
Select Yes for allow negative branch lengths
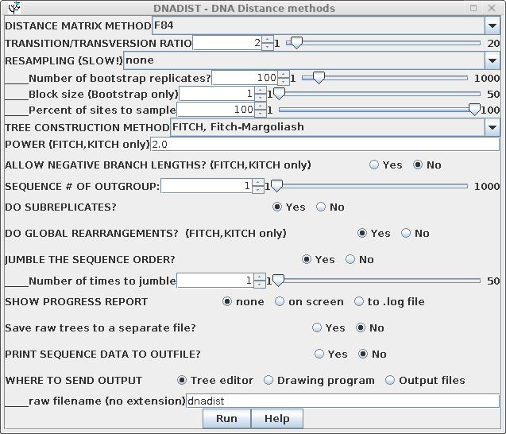pyautogui.click(x=375, y=165)
